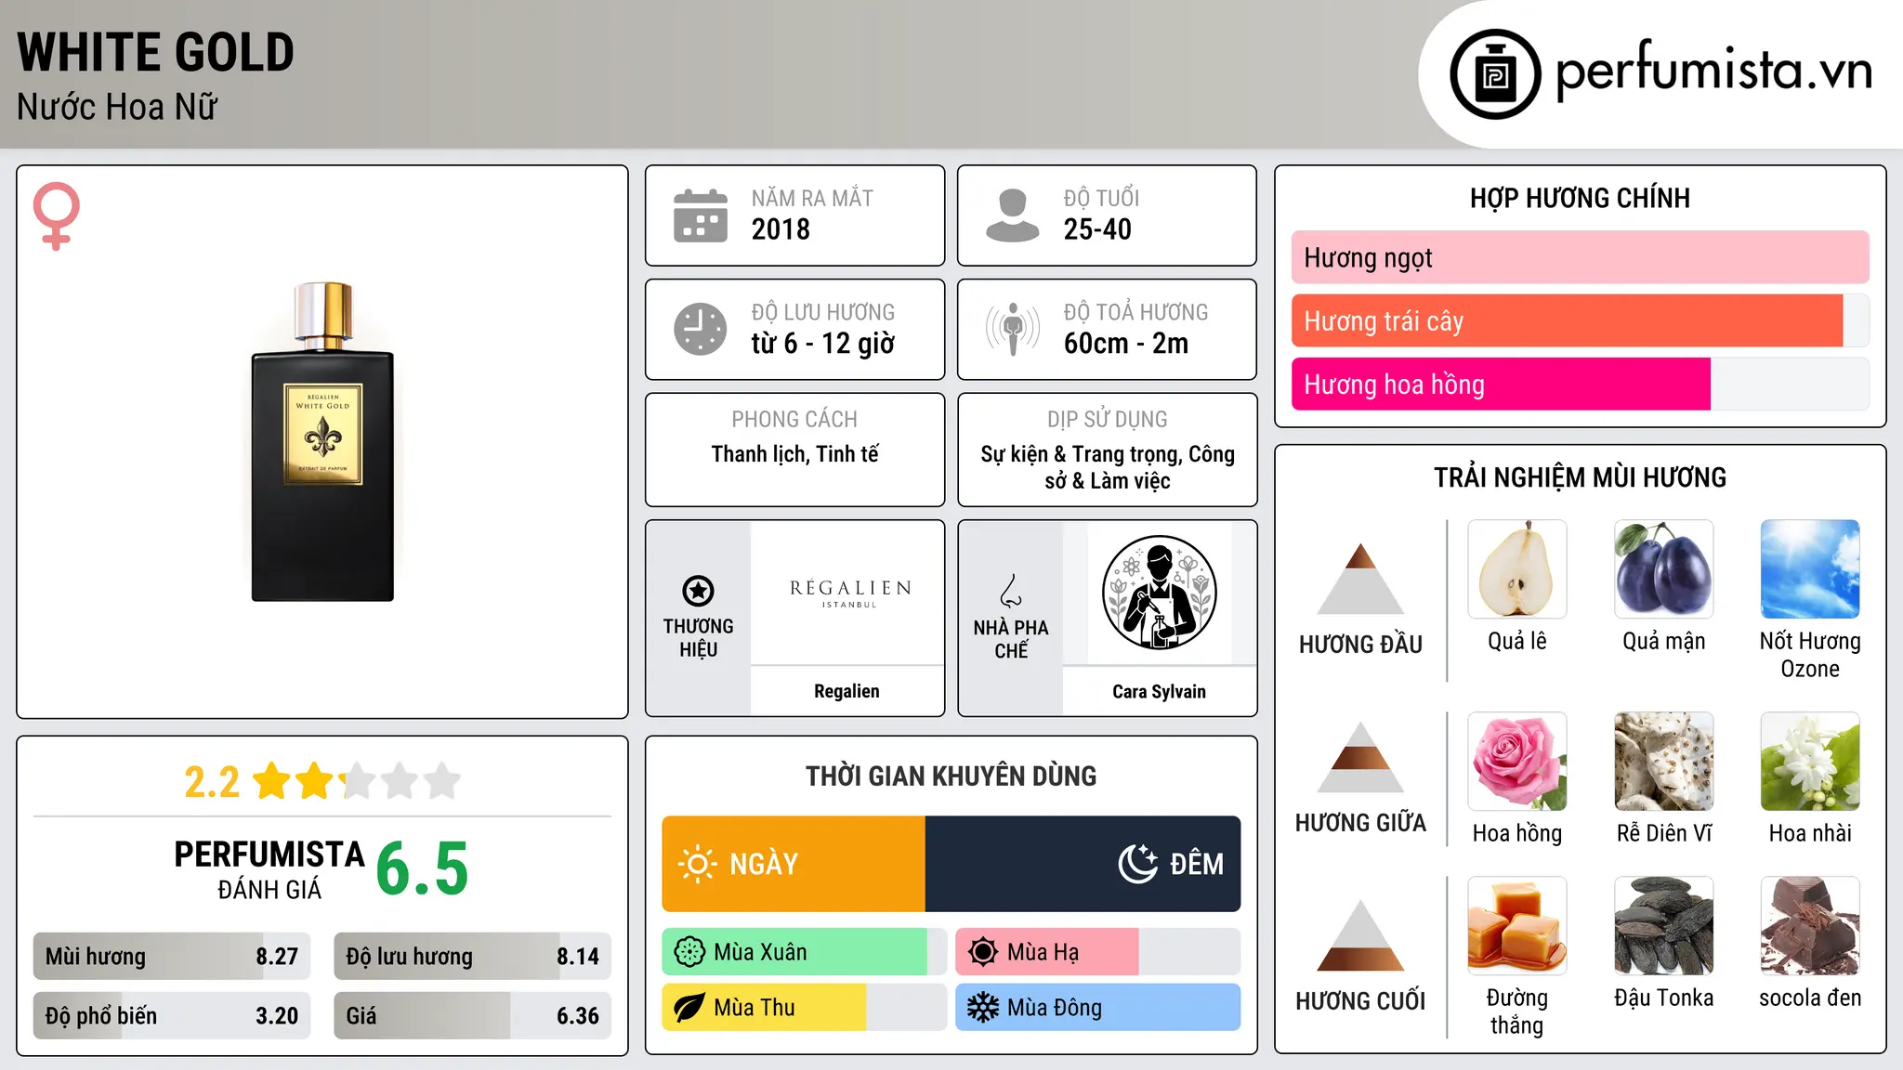Click the release year value 2018
The image size is (1903, 1070).
tap(781, 229)
